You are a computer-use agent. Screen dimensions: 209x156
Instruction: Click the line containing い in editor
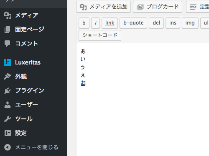[83, 59]
